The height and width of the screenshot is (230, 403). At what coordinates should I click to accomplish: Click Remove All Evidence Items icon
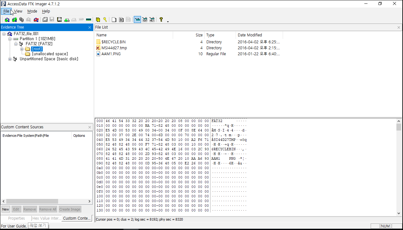[x=36, y=19]
